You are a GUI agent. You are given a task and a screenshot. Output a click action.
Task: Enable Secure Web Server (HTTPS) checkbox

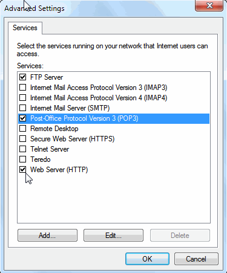coord(22,139)
